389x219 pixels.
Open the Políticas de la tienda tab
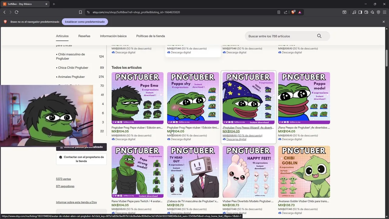(x=150, y=36)
